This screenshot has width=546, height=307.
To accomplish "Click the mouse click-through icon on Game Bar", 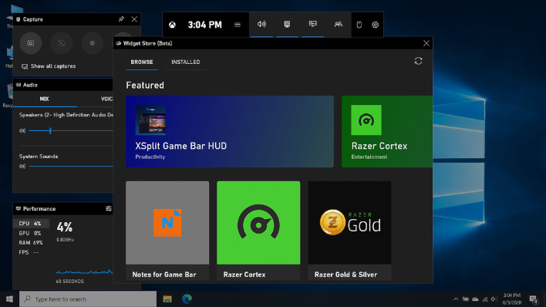I will (x=359, y=25).
